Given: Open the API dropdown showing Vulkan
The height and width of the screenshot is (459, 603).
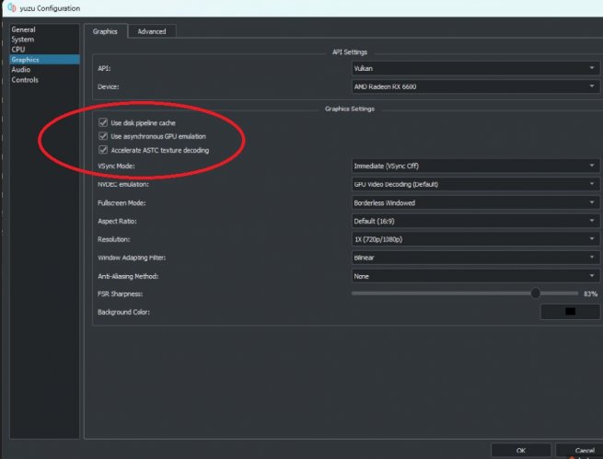Looking at the screenshot, I should (475, 68).
